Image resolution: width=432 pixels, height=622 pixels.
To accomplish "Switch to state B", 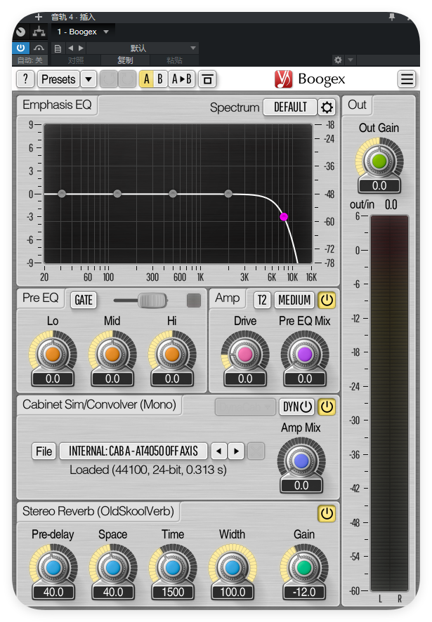I will coord(160,79).
